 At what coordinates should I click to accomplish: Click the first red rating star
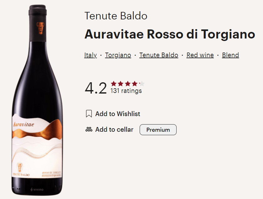tap(114, 84)
